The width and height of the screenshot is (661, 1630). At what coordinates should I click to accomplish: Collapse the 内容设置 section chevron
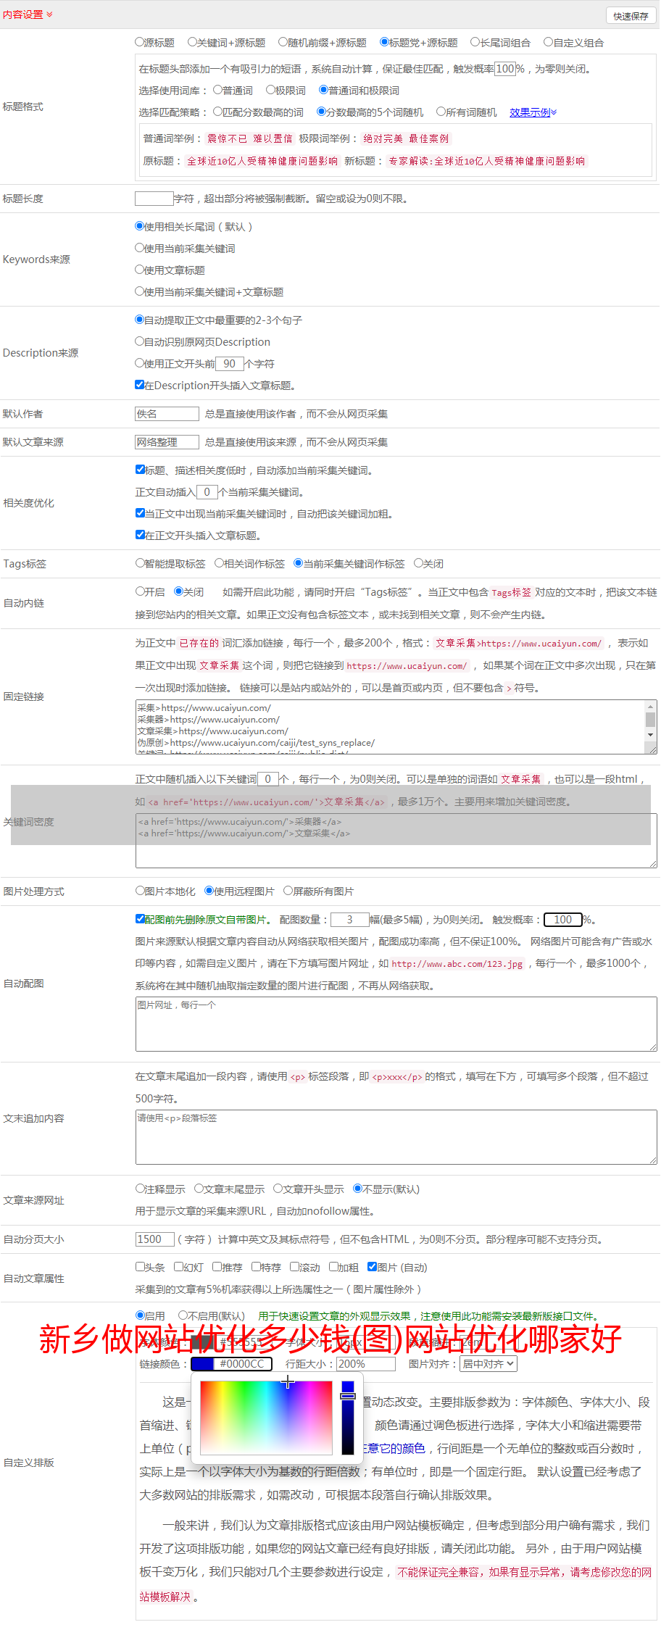(x=49, y=14)
